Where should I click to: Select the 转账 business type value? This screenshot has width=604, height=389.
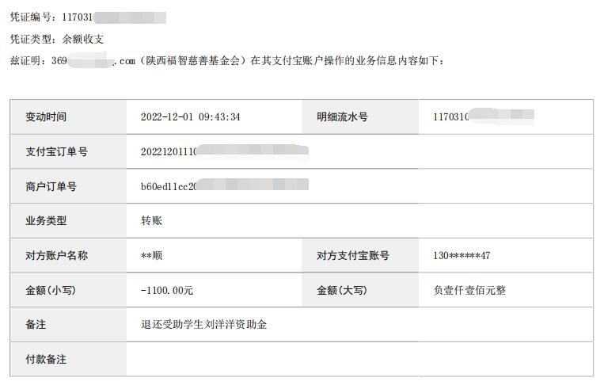[151, 221]
